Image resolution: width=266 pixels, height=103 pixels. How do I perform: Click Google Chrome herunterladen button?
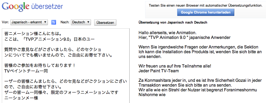point(206,12)
